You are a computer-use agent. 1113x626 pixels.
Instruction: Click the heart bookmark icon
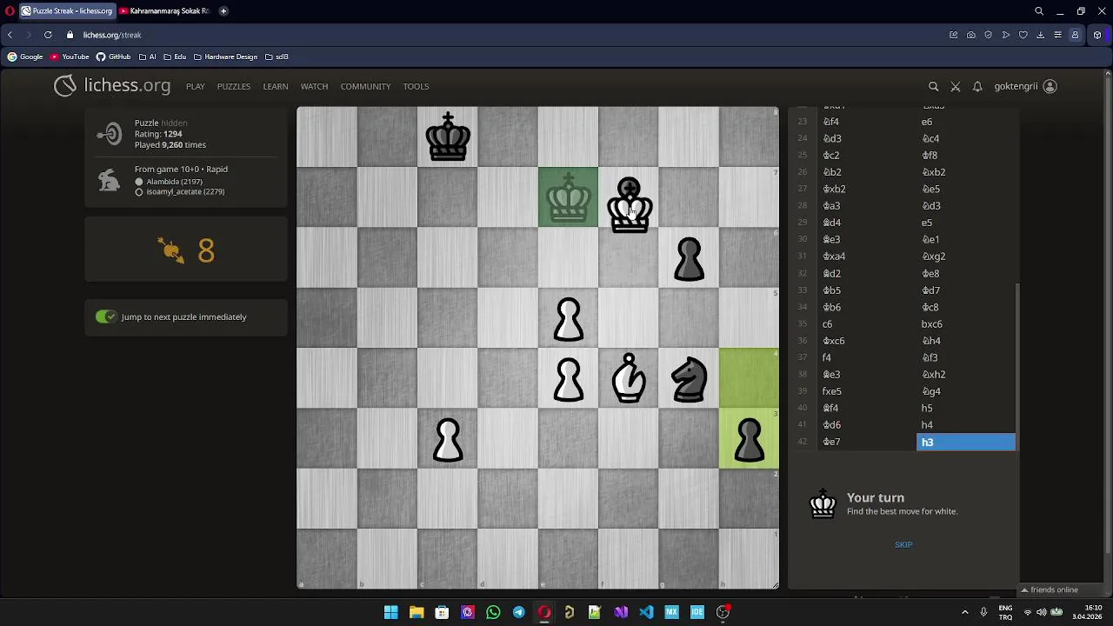pos(1023,35)
